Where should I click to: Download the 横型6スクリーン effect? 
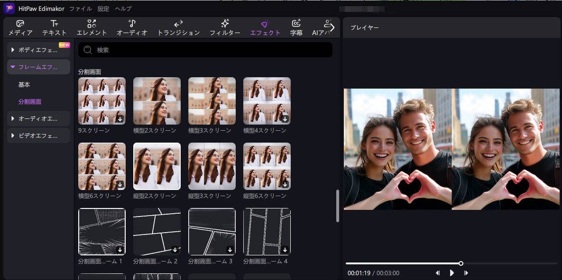pos(120,184)
